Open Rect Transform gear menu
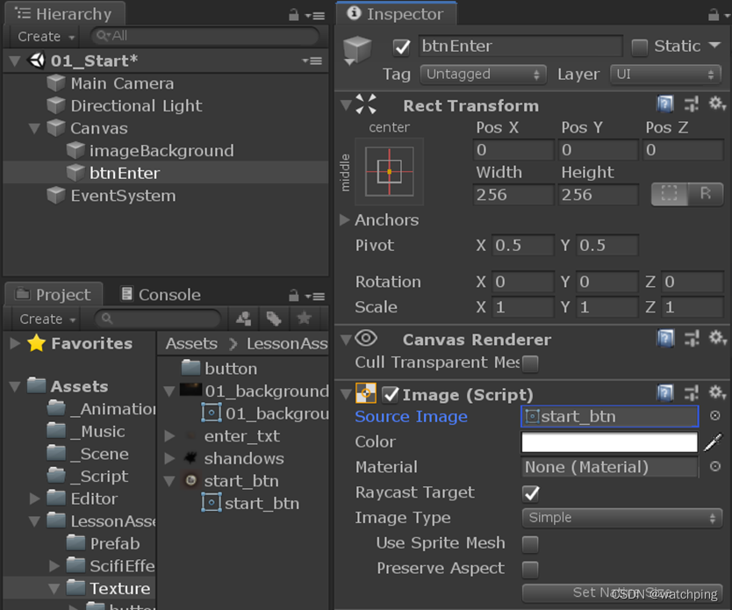This screenshot has height=610, width=732. point(717,104)
